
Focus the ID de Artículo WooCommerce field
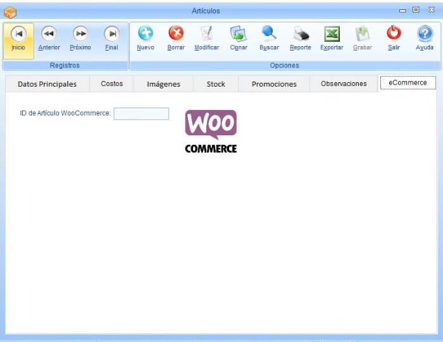tap(141, 113)
